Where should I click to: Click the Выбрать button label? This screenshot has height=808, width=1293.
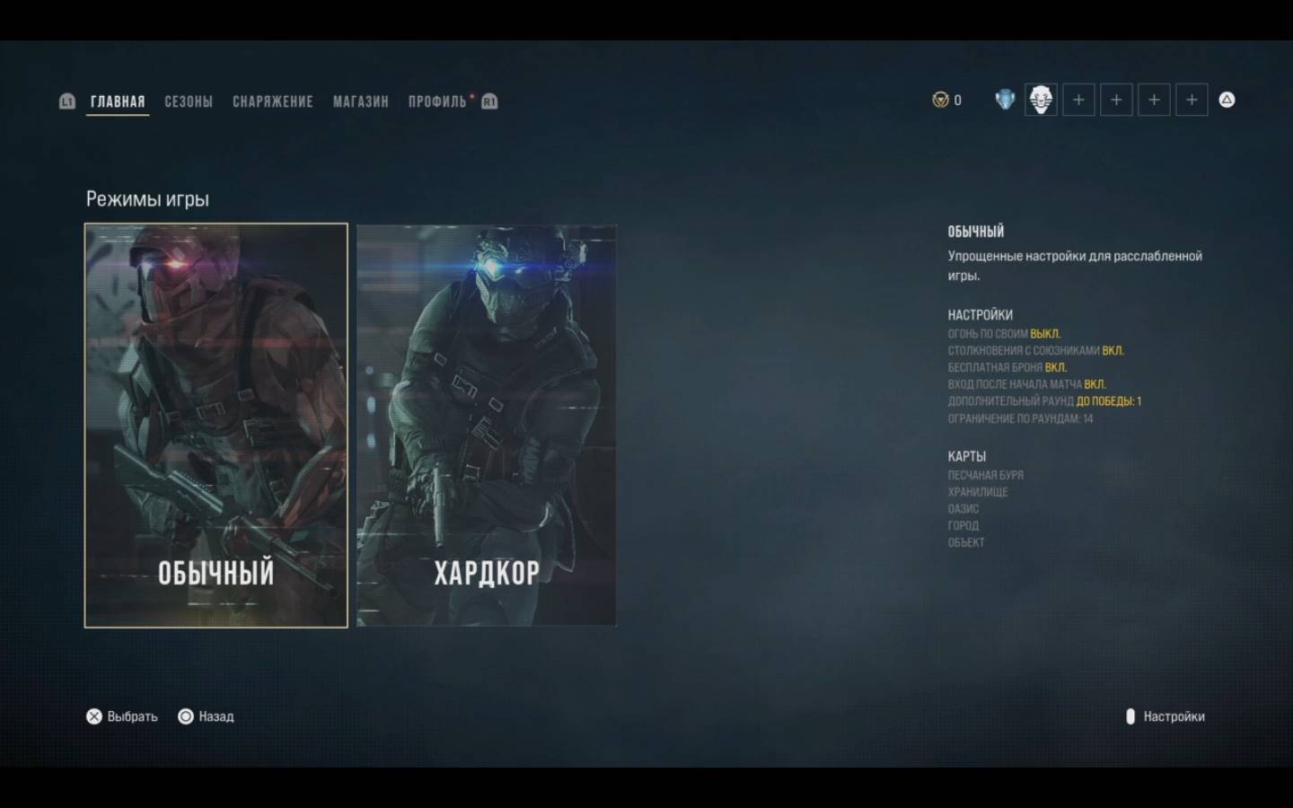(133, 716)
